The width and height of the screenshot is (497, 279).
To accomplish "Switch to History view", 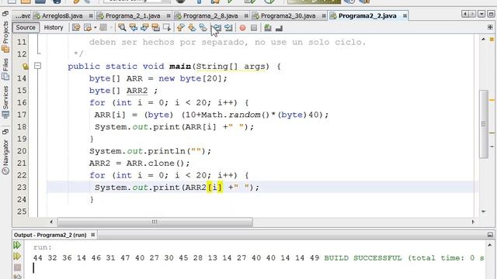I will coord(54,28).
